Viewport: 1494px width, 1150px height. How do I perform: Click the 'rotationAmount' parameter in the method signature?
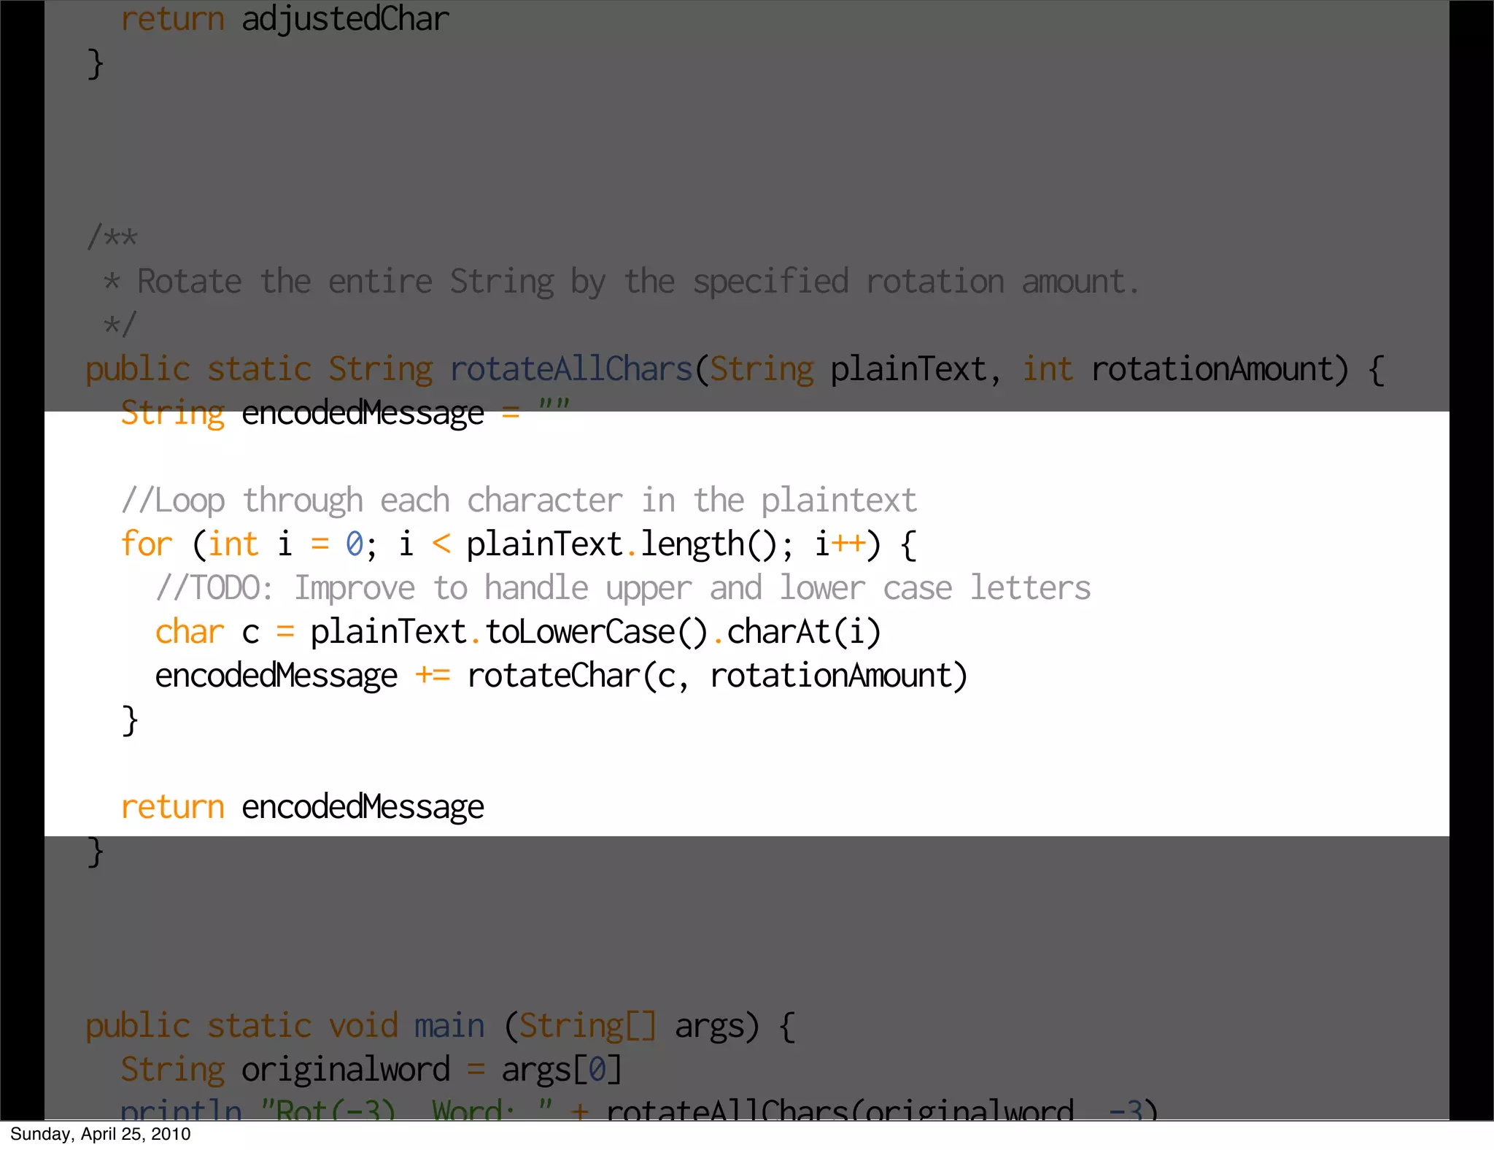[1212, 369]
